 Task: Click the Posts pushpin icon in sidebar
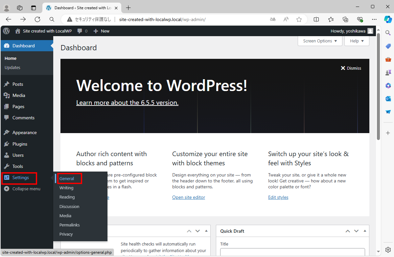pos(7,84)
